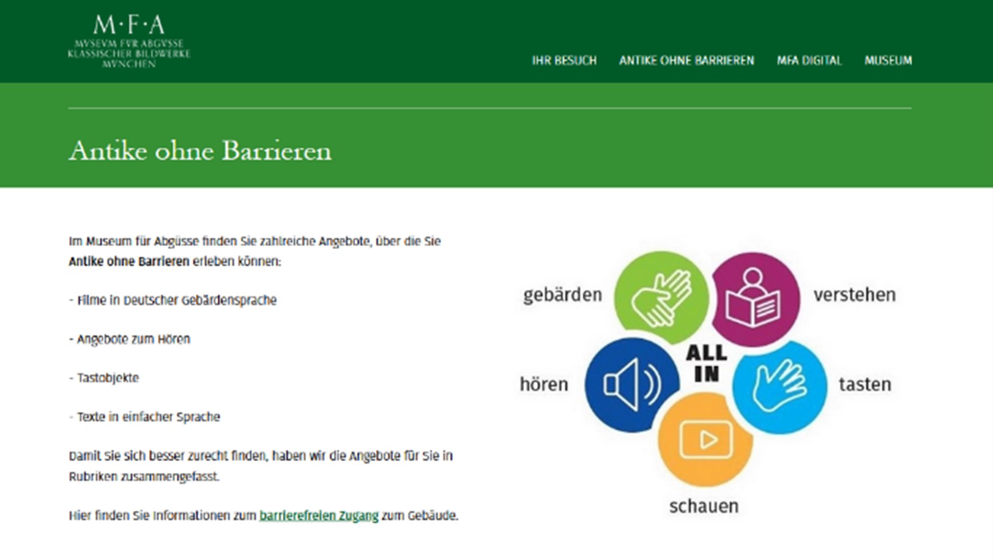Click the loudspeaker 'hören' icon
The image size is (993, 560).
pos(633,385)
